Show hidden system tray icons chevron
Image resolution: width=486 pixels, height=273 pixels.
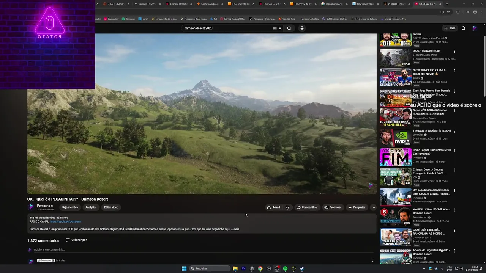[x=424, y=268]
